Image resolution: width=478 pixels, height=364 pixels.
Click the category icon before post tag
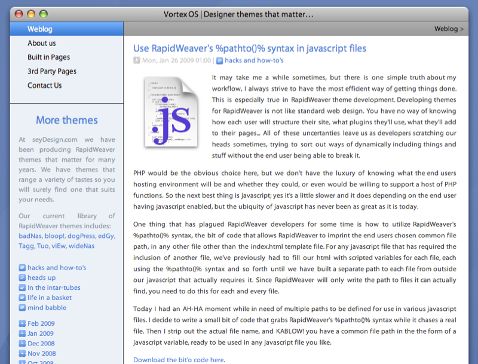(219, 60)
